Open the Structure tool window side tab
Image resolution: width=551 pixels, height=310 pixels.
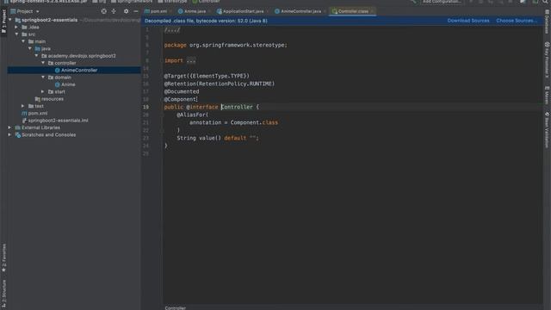3,293
